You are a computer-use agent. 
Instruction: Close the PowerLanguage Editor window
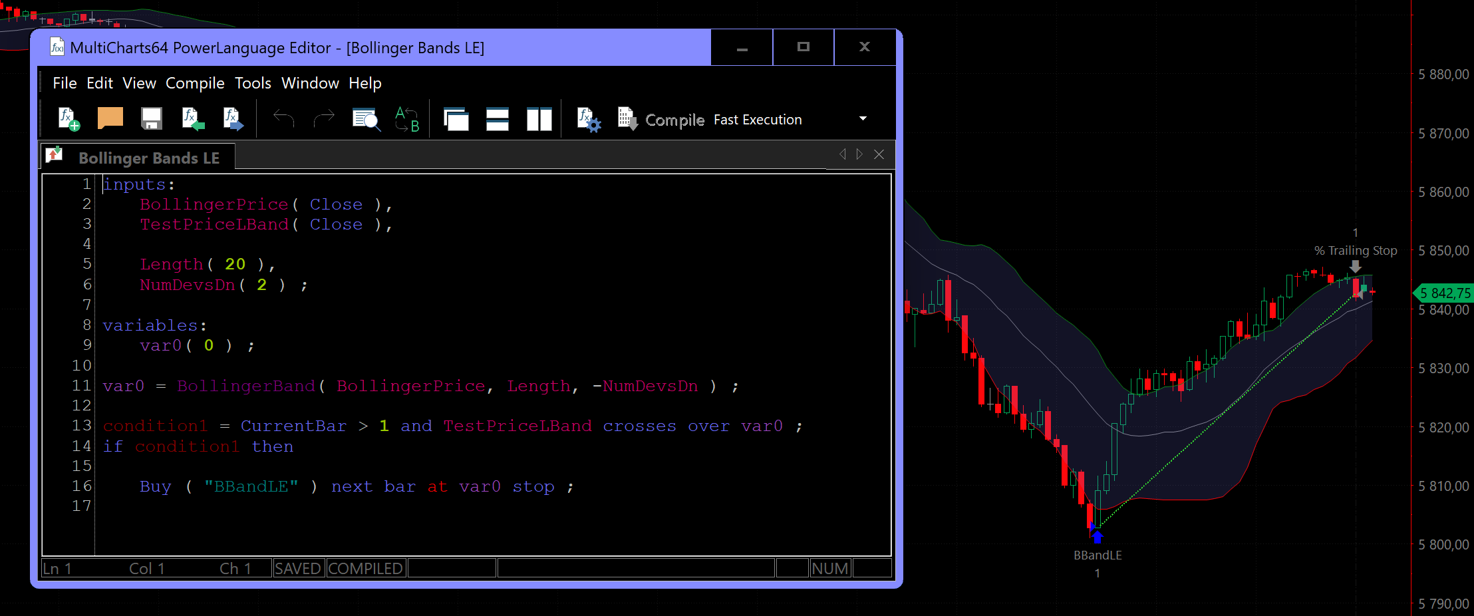click(865, 47)
